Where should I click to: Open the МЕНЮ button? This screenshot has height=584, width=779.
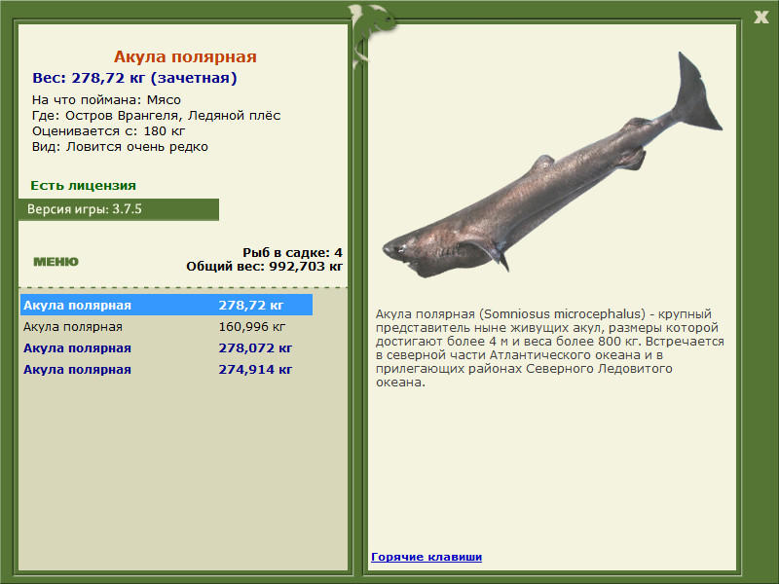point(56,262)
